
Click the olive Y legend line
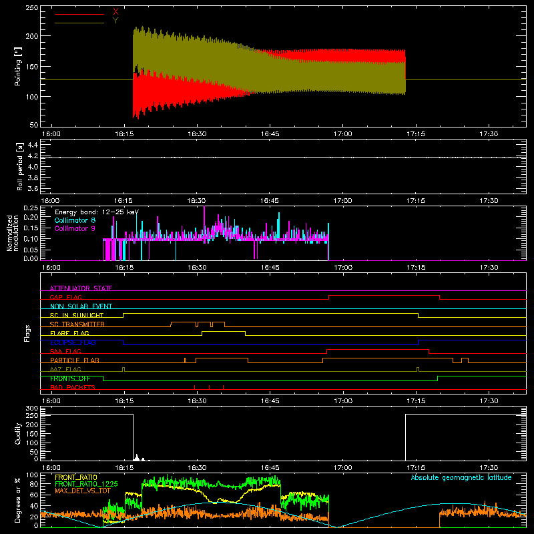coord(79,23)
